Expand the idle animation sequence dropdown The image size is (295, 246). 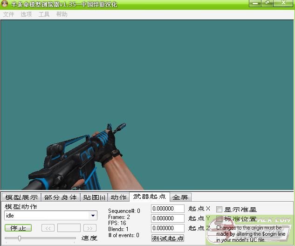[93, 216]
